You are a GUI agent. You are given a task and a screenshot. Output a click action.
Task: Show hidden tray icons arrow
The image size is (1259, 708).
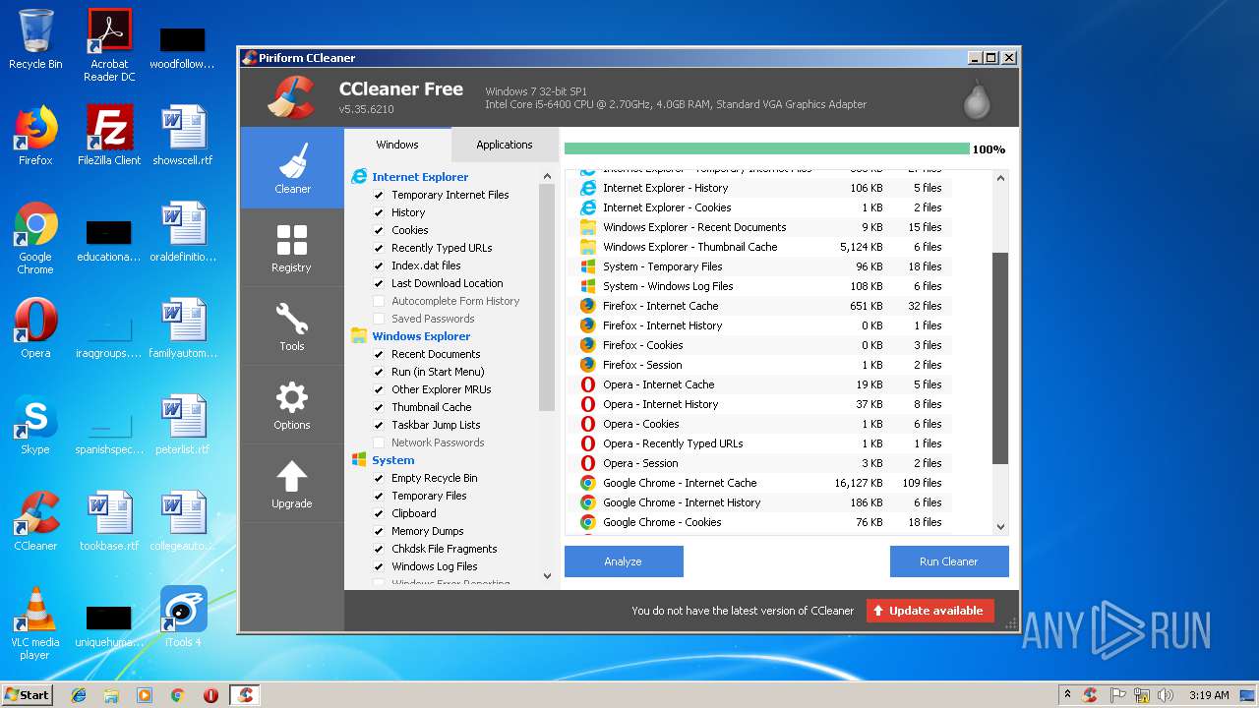pos(1067,694)
